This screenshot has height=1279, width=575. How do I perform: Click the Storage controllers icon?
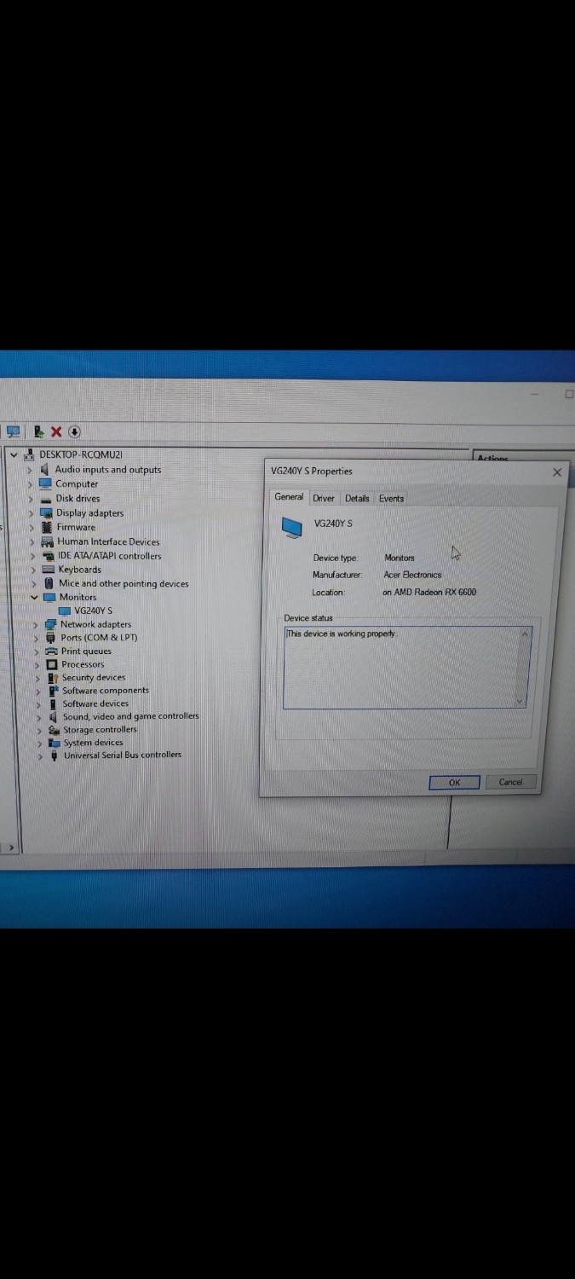click(55, 730)
